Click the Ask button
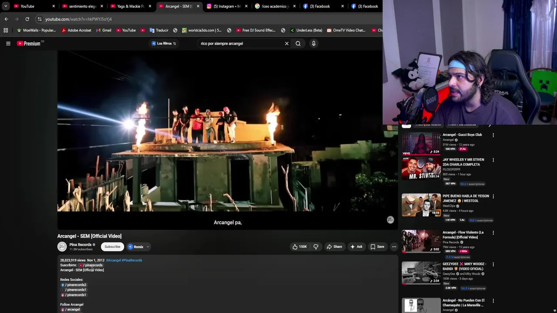Screen dimensions: 557x313 pyautogui.click(x=356, y=246)
